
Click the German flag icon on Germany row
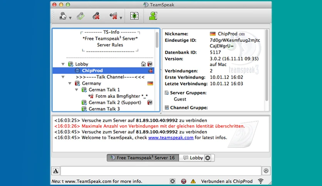(150, 83)
